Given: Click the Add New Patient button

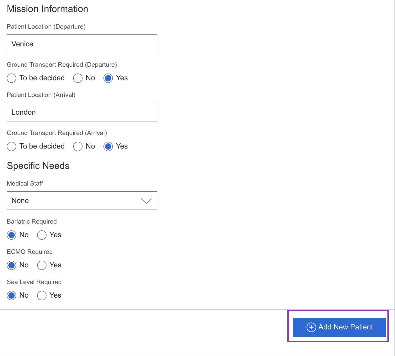Looking at the screenshot, I should [339, 327].
